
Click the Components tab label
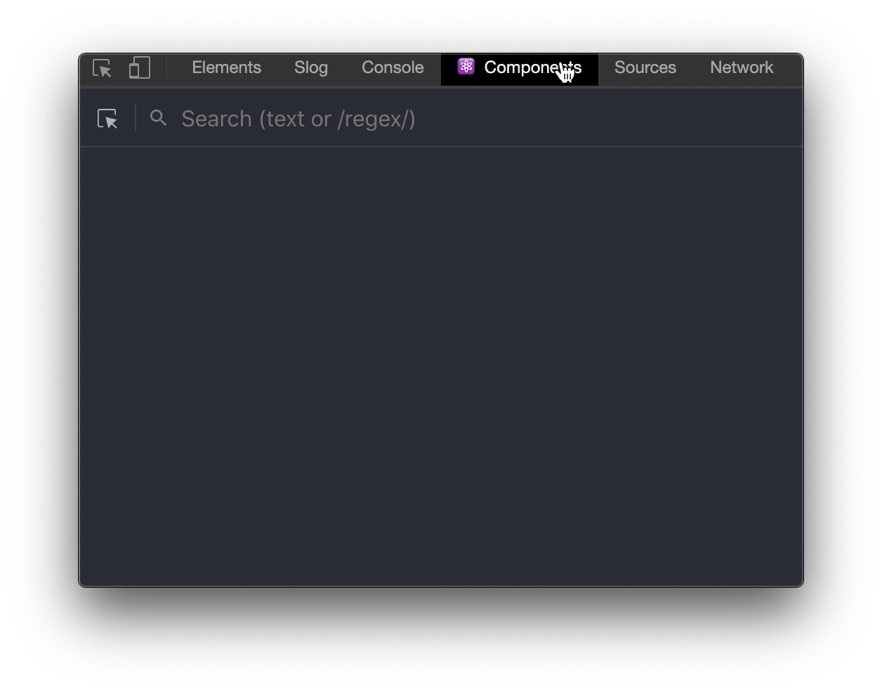coord(532,67)
